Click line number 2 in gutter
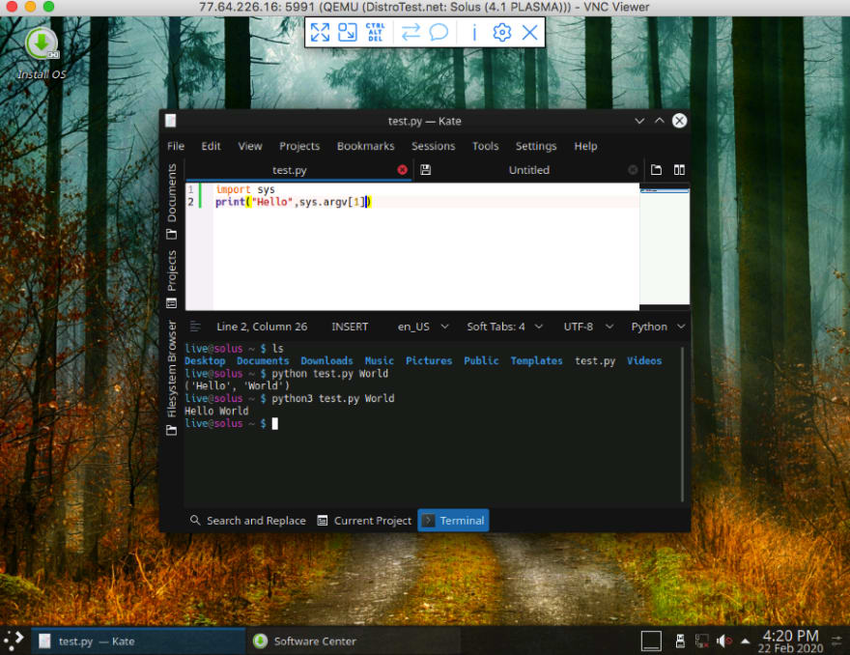The width and height of the screenshot is (850, 655). pyautogui.click(x=191, y=202)
